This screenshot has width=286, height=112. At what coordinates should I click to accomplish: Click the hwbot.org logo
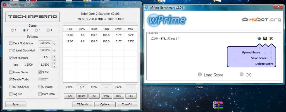(261, 20)
